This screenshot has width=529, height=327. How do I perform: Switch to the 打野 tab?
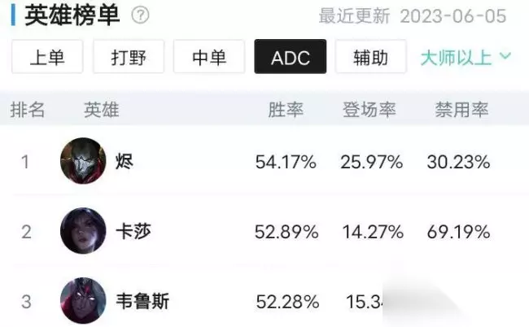click(128, 57)
